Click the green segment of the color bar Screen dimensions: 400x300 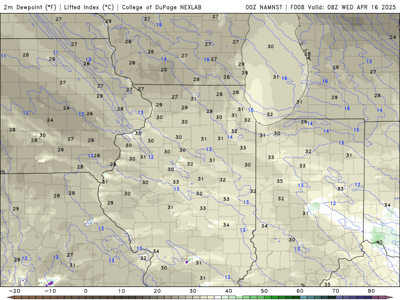click(268, 297)
